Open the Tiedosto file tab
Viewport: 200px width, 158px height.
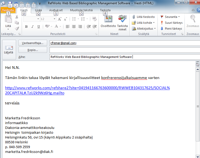pyautogui.click(x=8, y=10)
